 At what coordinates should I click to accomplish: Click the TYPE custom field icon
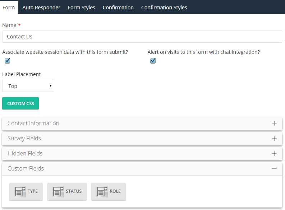pyautogui.click(x=20, y=191)
